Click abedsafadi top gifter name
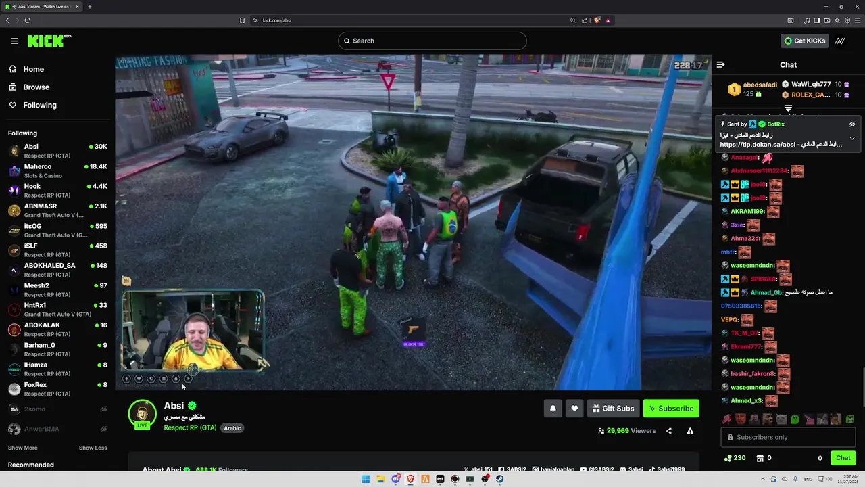 [760, 85]
